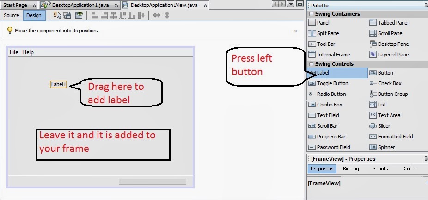Select Slider palette component
428x200 pixels.
[x=379, y=126]
